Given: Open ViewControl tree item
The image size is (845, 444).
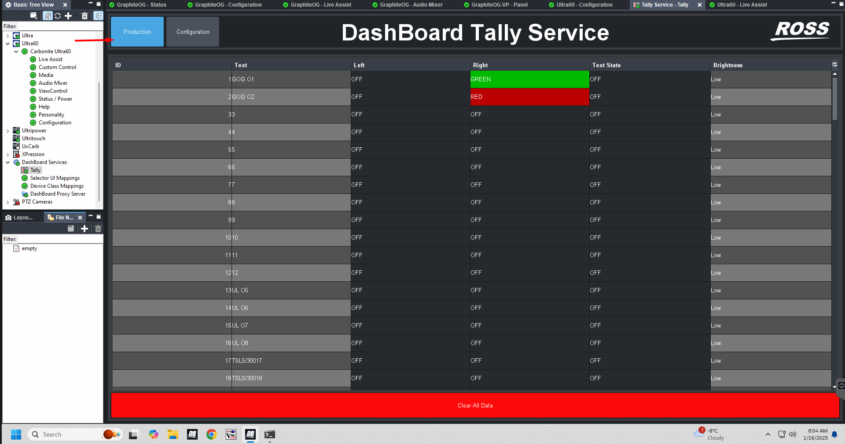Looking at the screenshot, I should 53,91.
